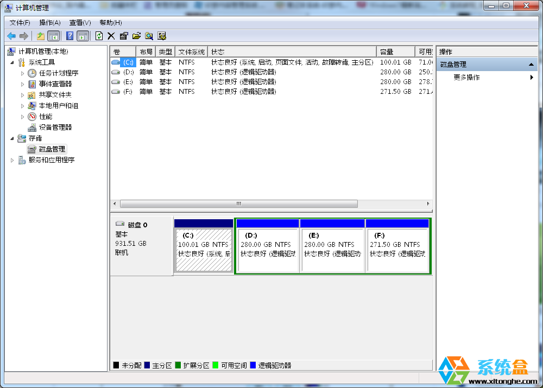
Task: Click the Up one level folder icon
Action: [x=40, y=36]
